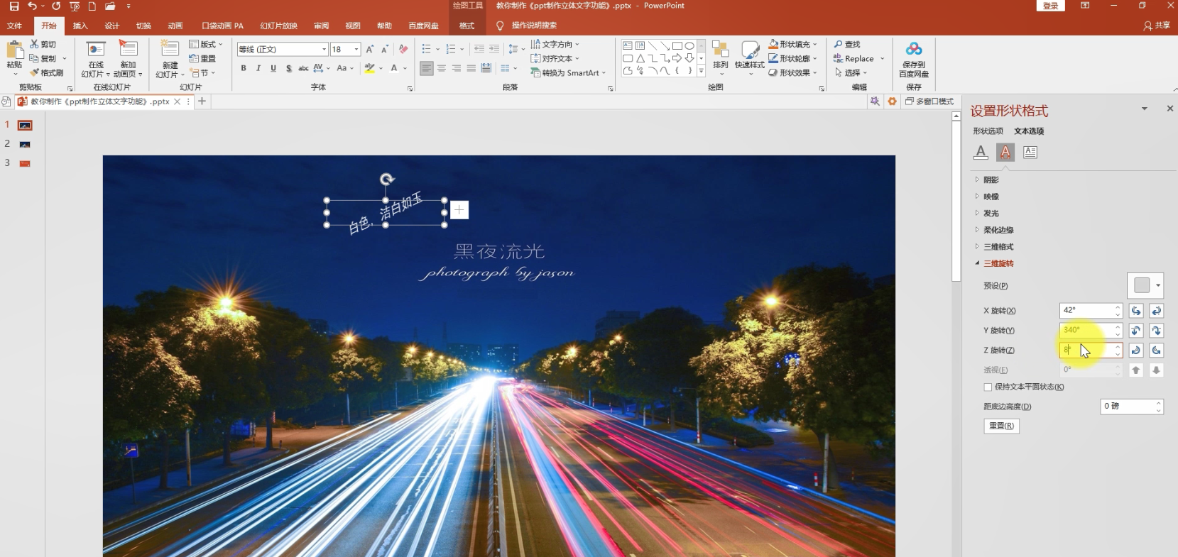The image size is (1178, 557).
Task: Click Convert to SmartArt button
Action: [x=568, y=72]
